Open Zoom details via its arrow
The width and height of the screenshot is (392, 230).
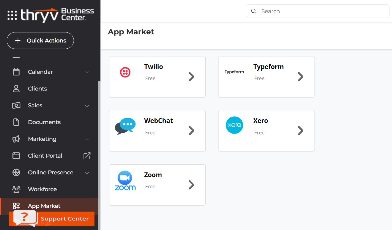[x=191, y=185]
